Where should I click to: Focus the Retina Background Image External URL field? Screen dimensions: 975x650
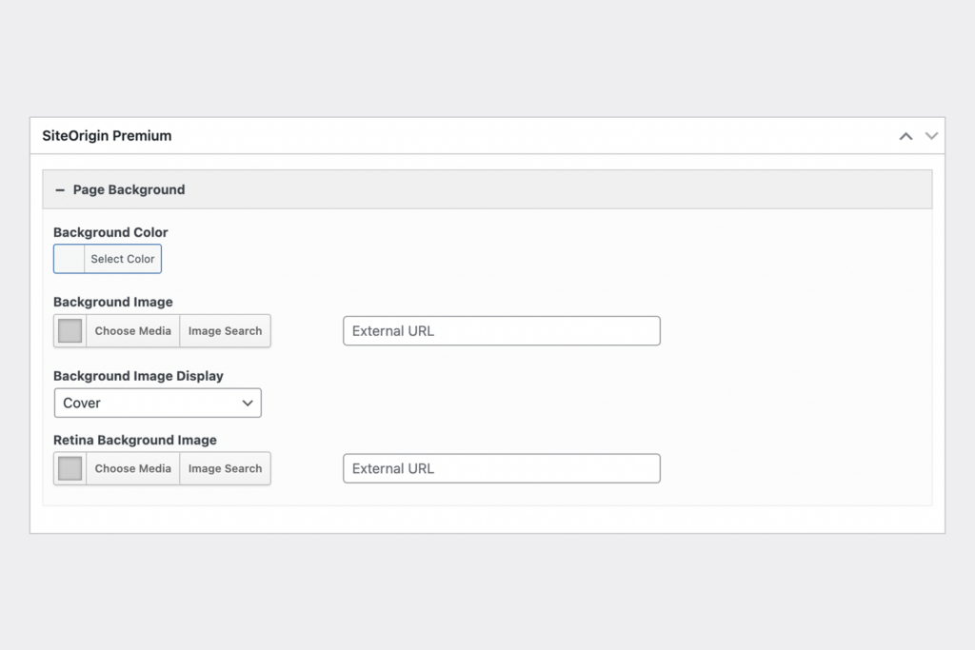tap(501, 468)
